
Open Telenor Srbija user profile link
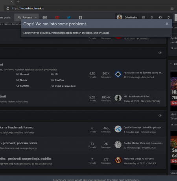click(x=148, y=132)
